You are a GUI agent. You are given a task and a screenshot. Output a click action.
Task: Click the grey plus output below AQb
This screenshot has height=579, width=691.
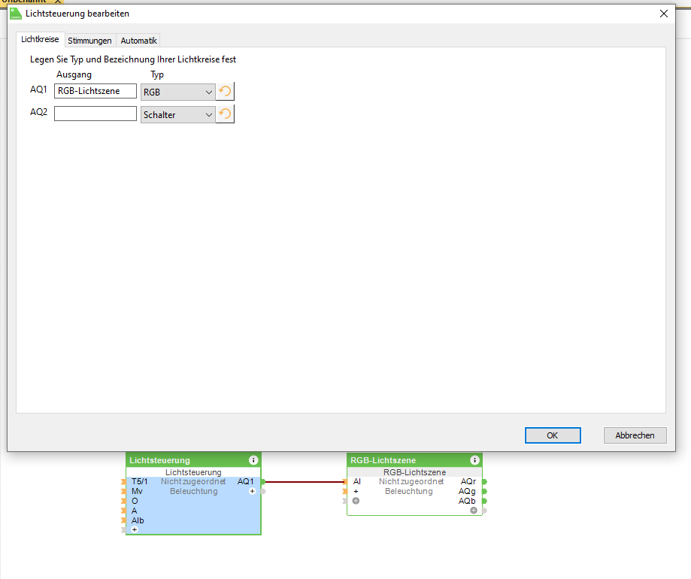[474, 511]
